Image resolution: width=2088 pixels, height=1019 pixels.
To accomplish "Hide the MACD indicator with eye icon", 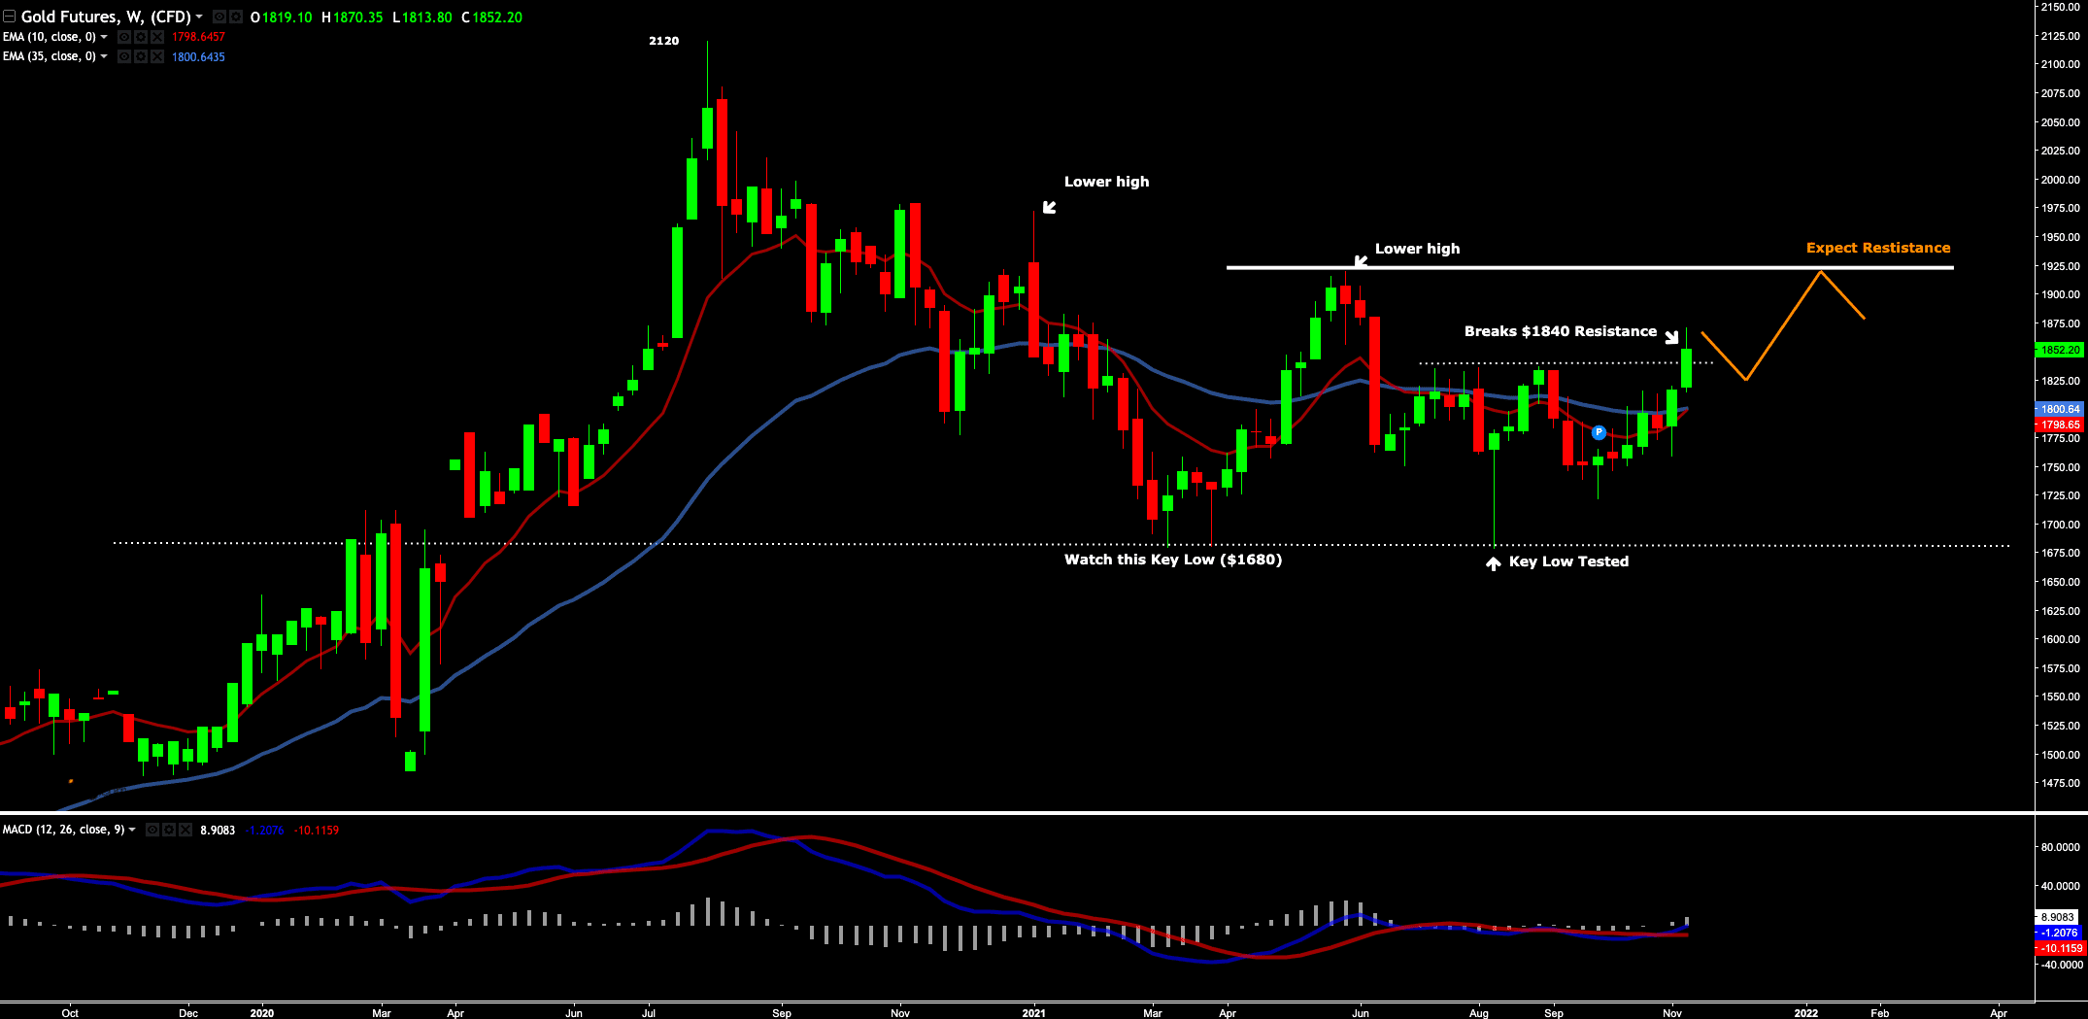I will (152, 830).
